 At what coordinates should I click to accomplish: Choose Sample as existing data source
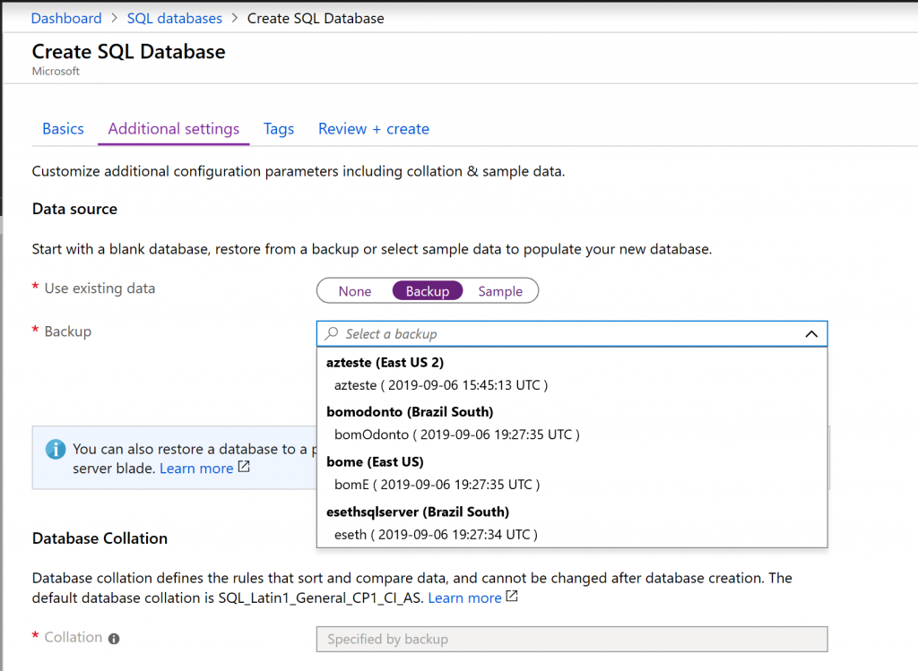tap(500, 291)
